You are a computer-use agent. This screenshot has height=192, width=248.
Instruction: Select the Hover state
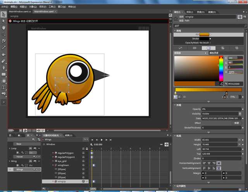tap(26, 157)
